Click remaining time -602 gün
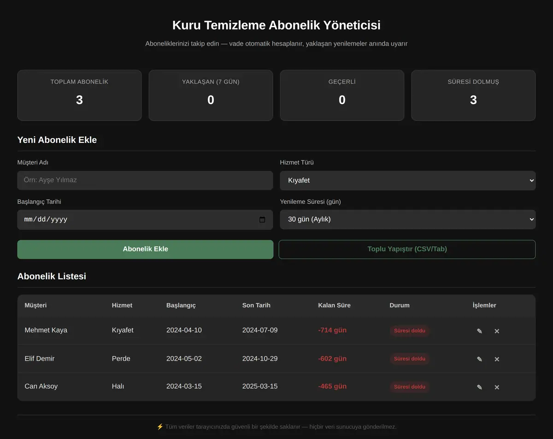Image resolution: width=553 pixels, height=439 pixels. point(332,358)
